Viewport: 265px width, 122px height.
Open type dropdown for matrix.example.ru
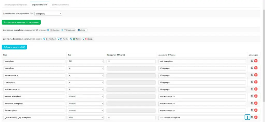(86, 90)
